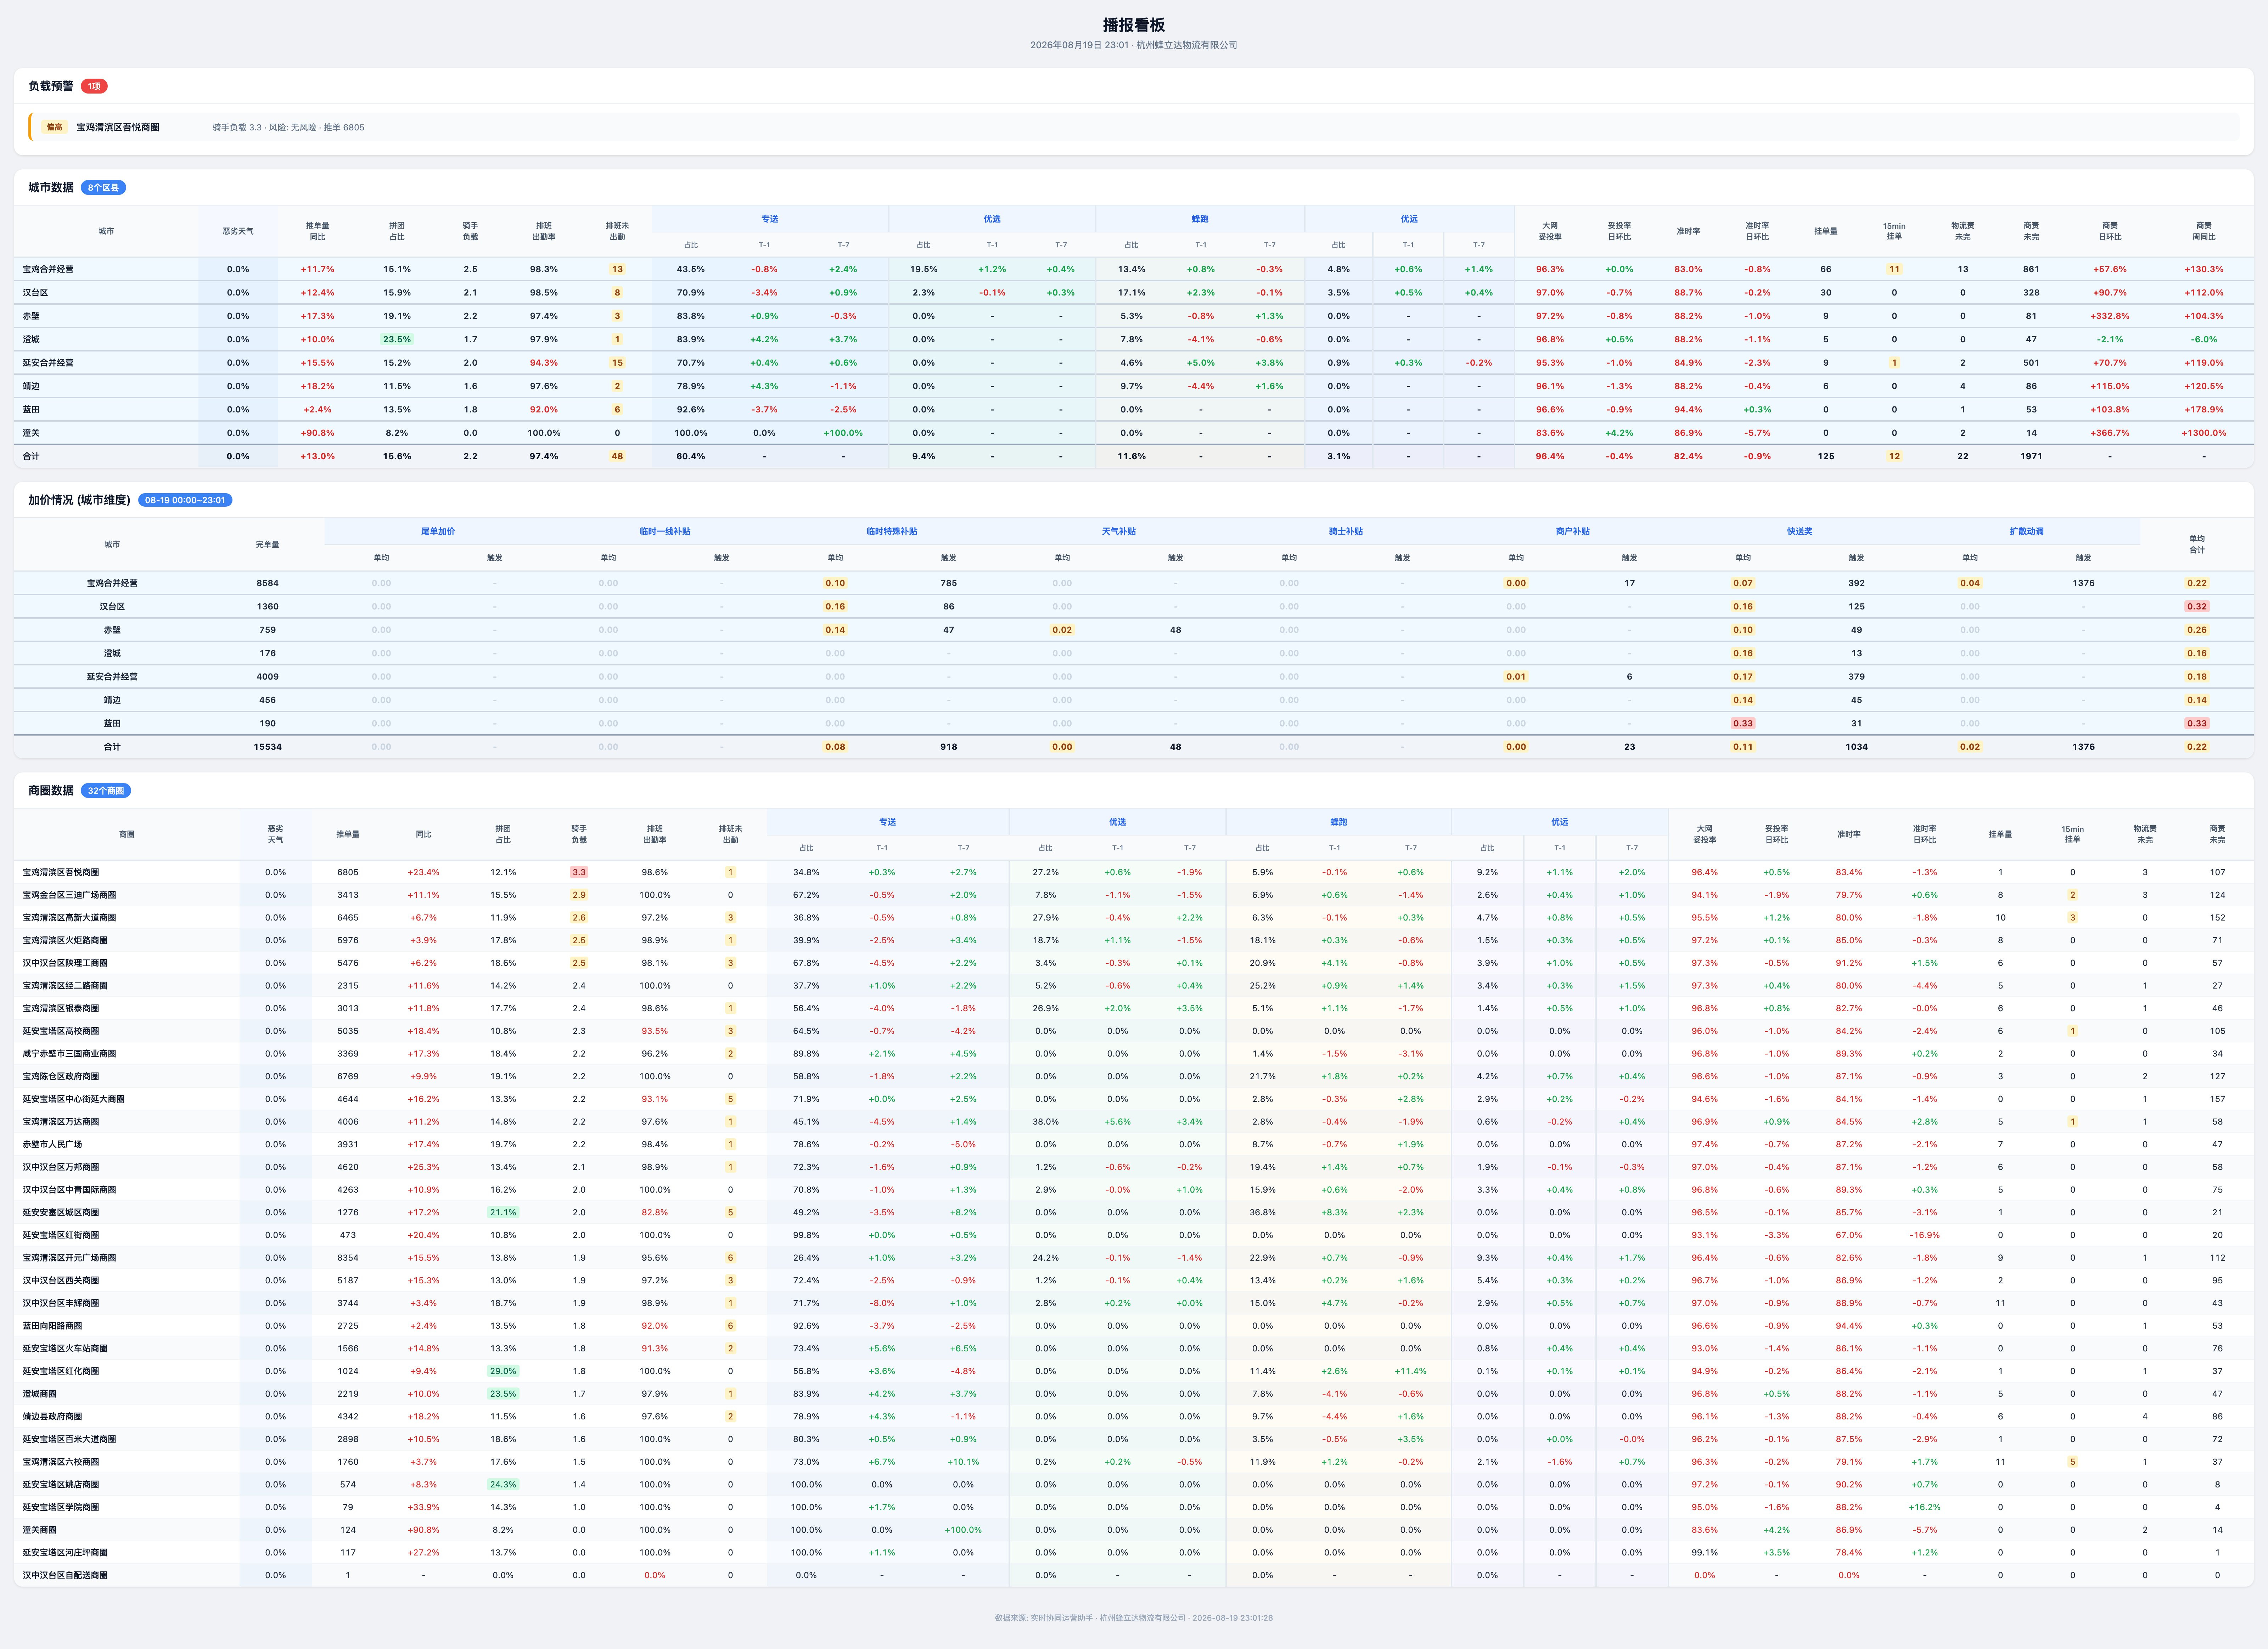Screen dimensions: 2268x1649
Task: Click the 商责周同比 column header
Action: [x=2203, y=231]
